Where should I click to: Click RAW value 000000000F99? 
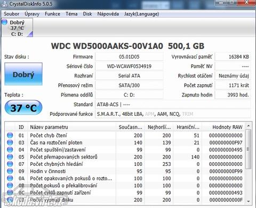tap(226, 171)
